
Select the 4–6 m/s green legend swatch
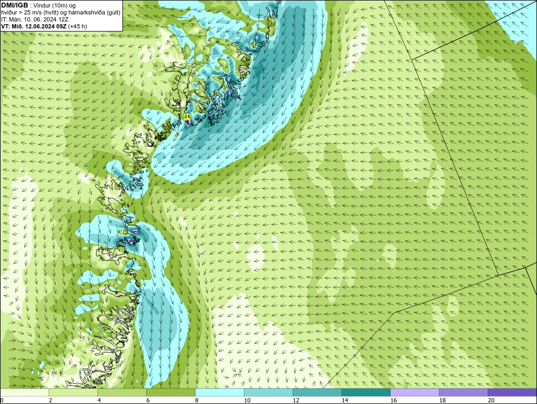122,392
